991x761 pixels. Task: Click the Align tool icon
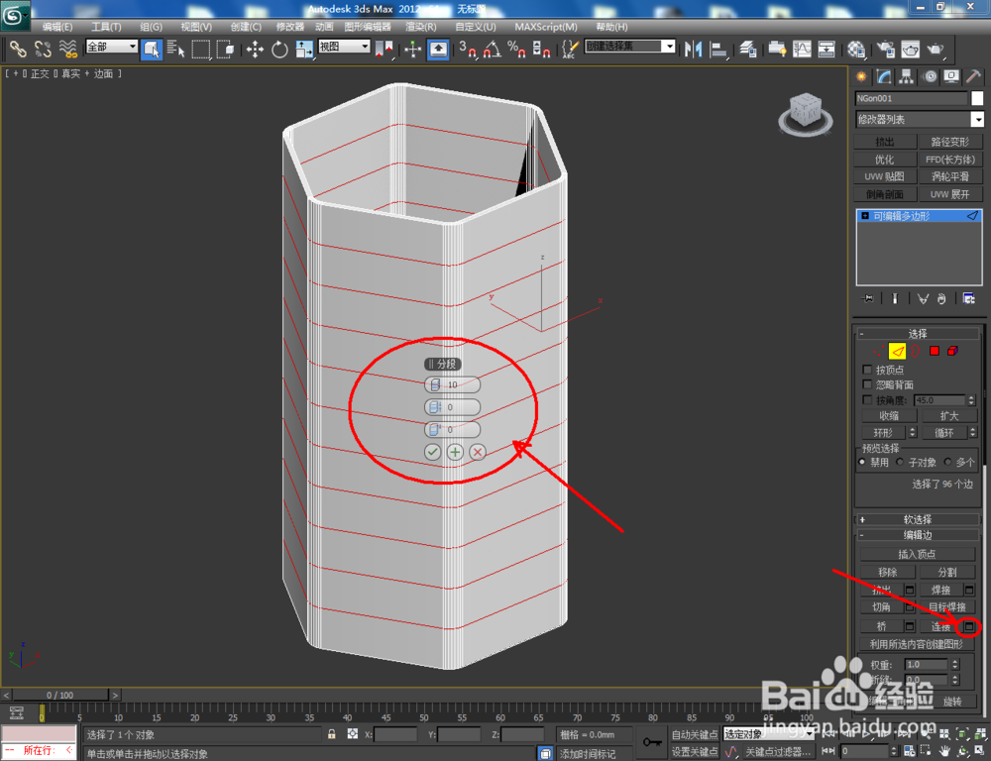coord(718,49)
